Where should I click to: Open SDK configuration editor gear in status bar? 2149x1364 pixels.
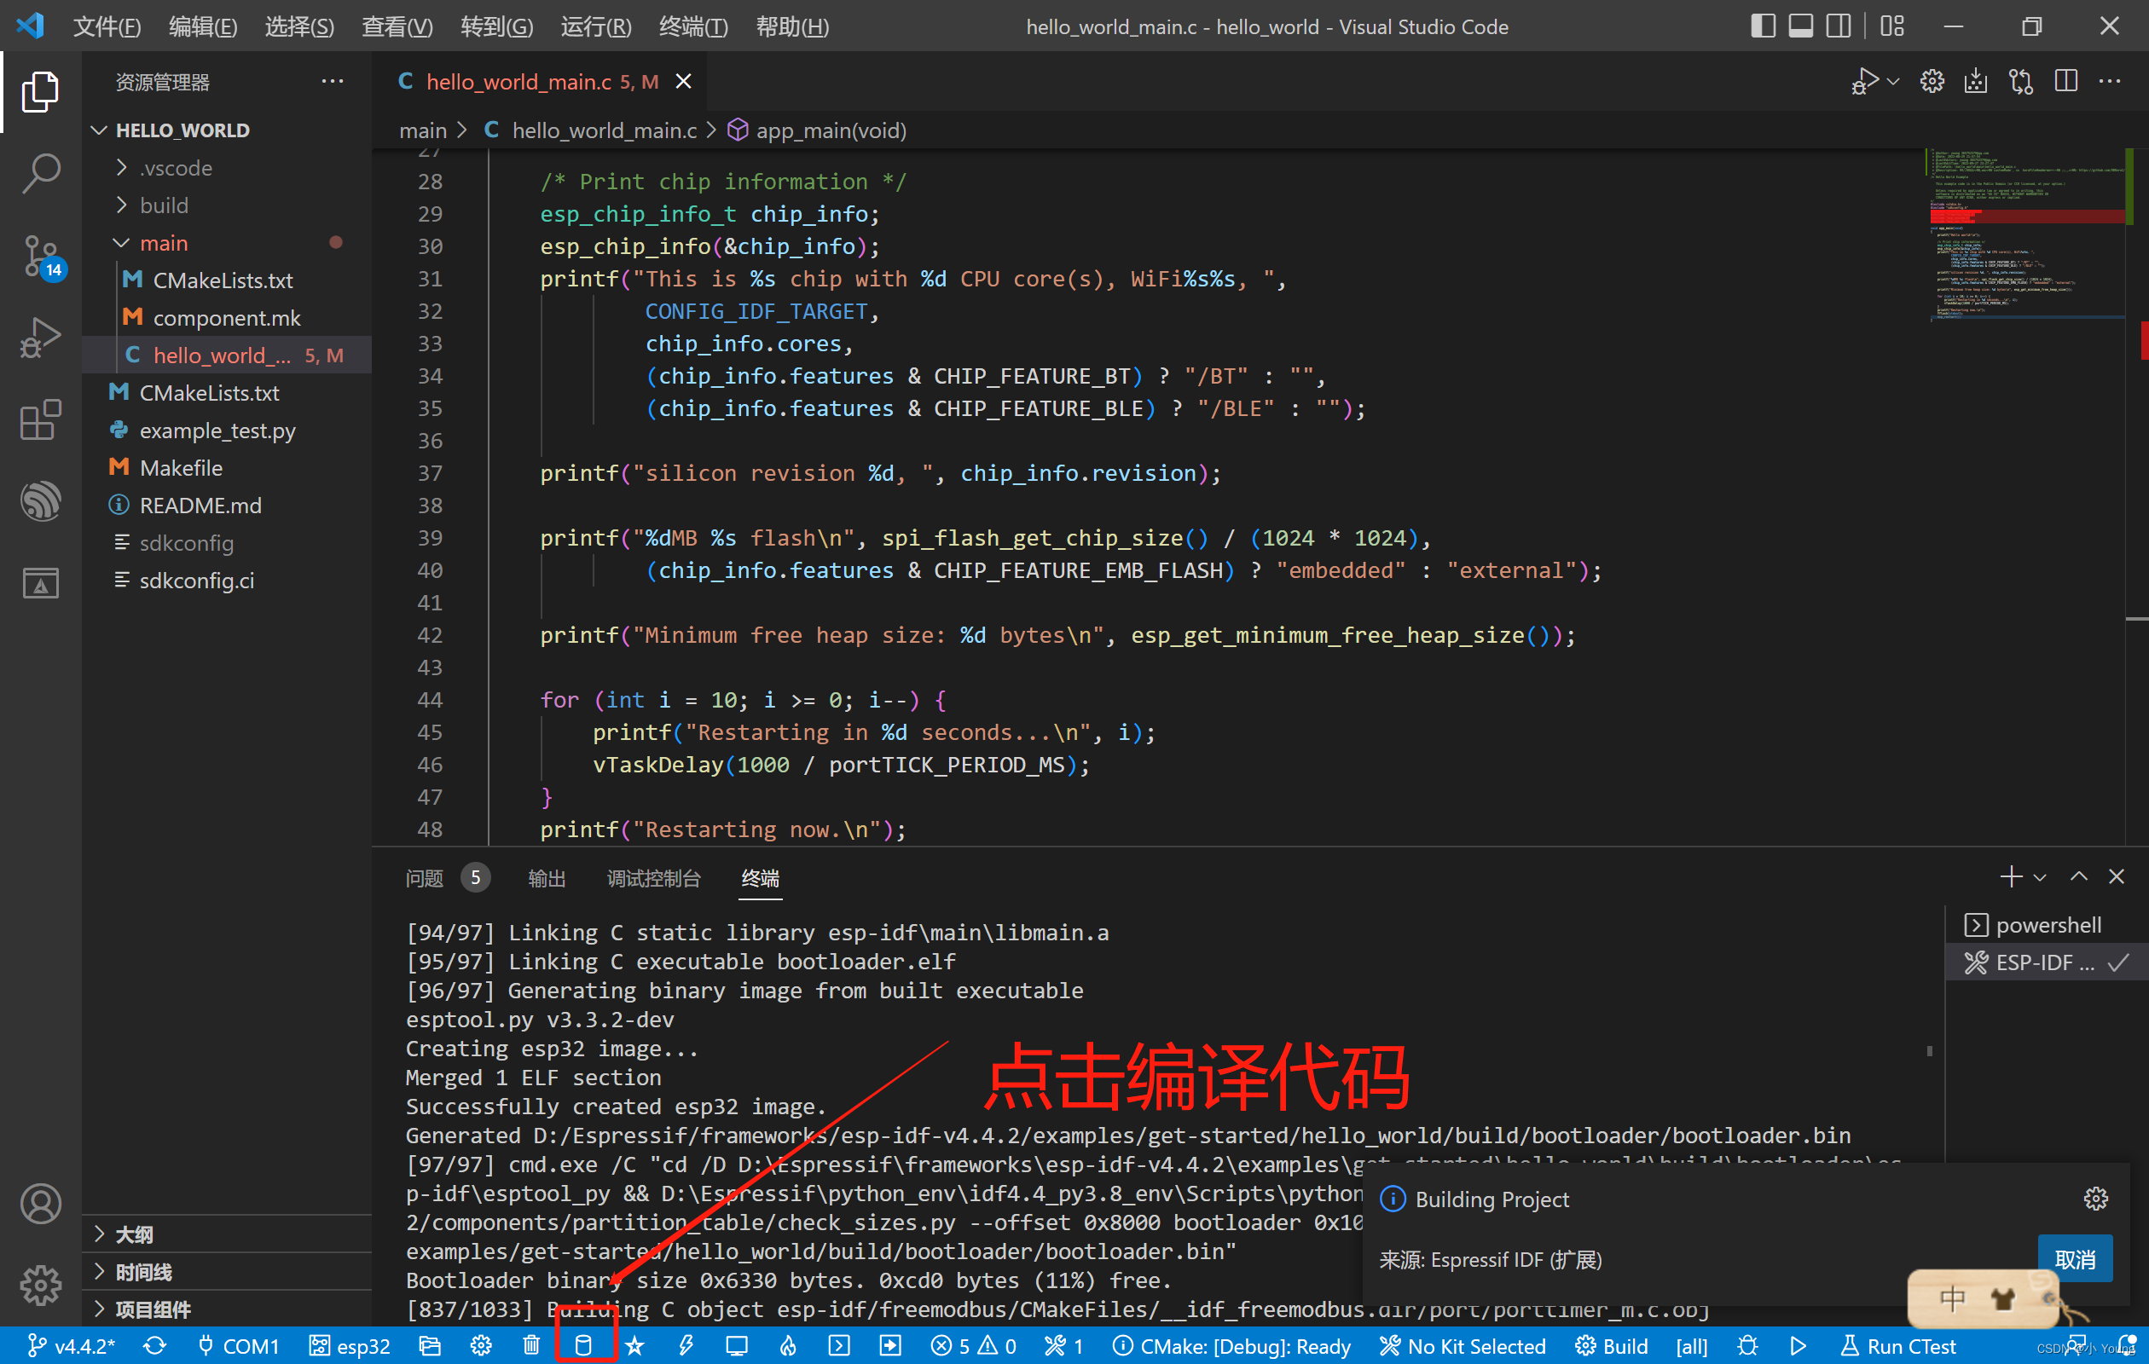click(x=481, y=1345)
